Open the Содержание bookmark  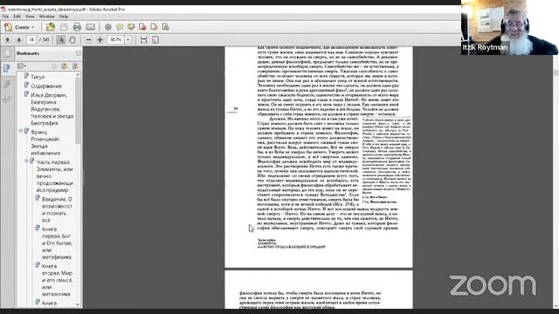click(x=46, y=86)
